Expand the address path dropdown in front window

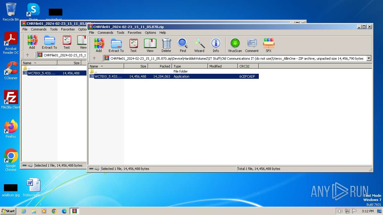coord(369,59)
